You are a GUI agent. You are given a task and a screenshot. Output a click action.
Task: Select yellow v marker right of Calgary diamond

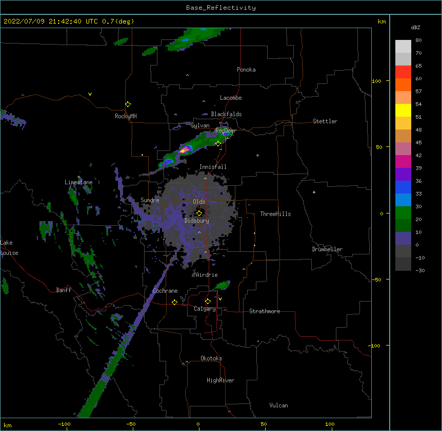click(x=220, y=298)
